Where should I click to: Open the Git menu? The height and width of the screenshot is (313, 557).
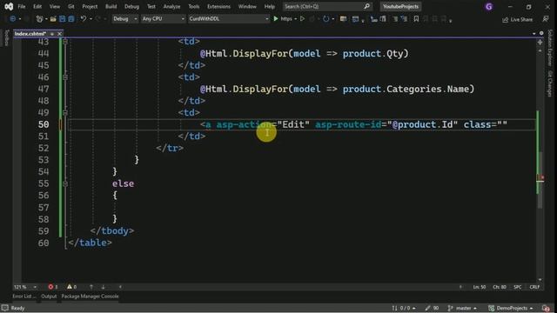pyautogui.click(x=71, y=6)
